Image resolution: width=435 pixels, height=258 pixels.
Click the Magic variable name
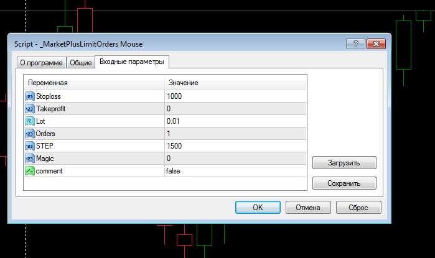click(x=45, y=159)
